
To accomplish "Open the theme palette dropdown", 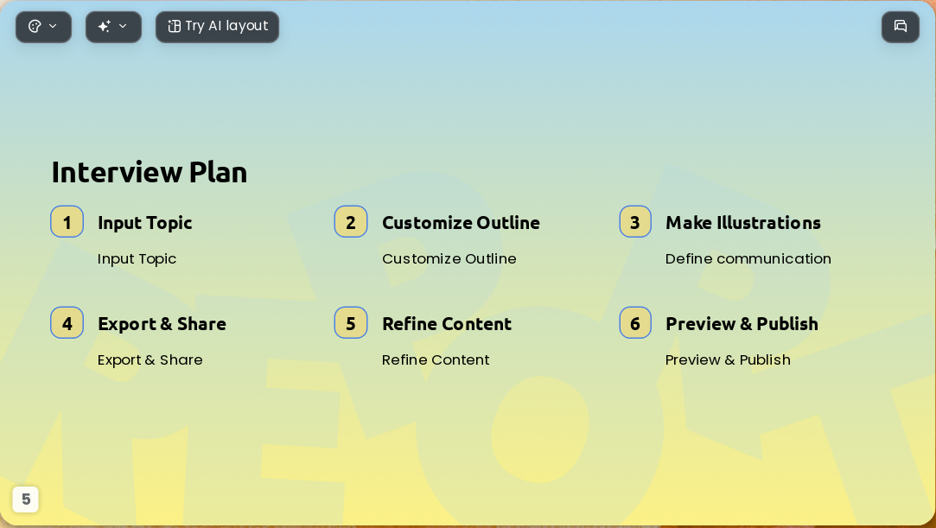I will (x=43, y=27).
